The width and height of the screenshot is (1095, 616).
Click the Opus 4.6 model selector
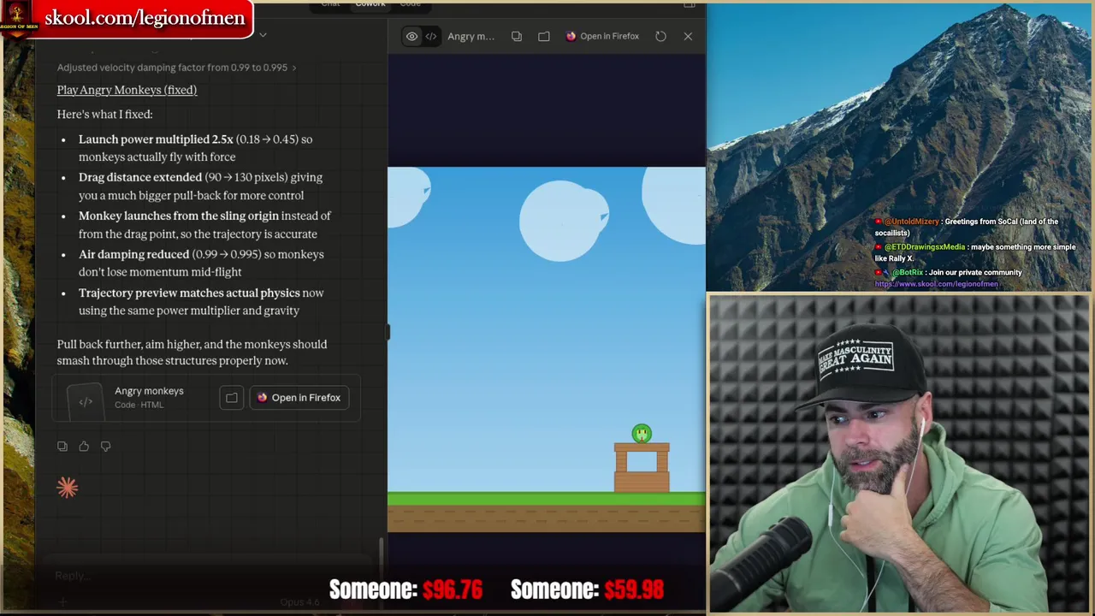tap(299, 602)
